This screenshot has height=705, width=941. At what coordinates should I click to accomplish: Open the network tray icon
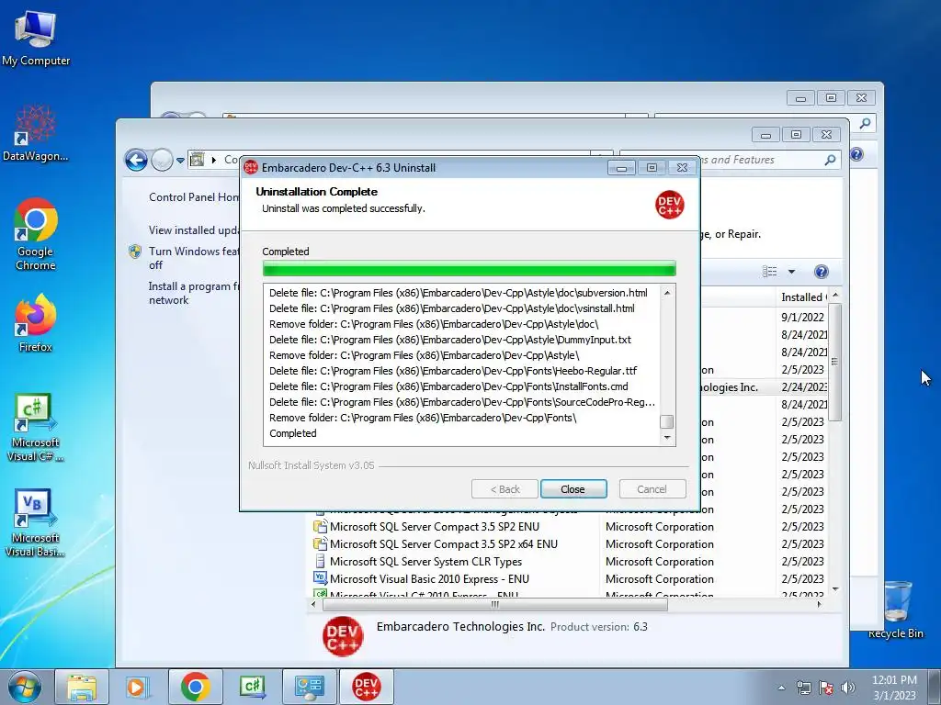803,688
